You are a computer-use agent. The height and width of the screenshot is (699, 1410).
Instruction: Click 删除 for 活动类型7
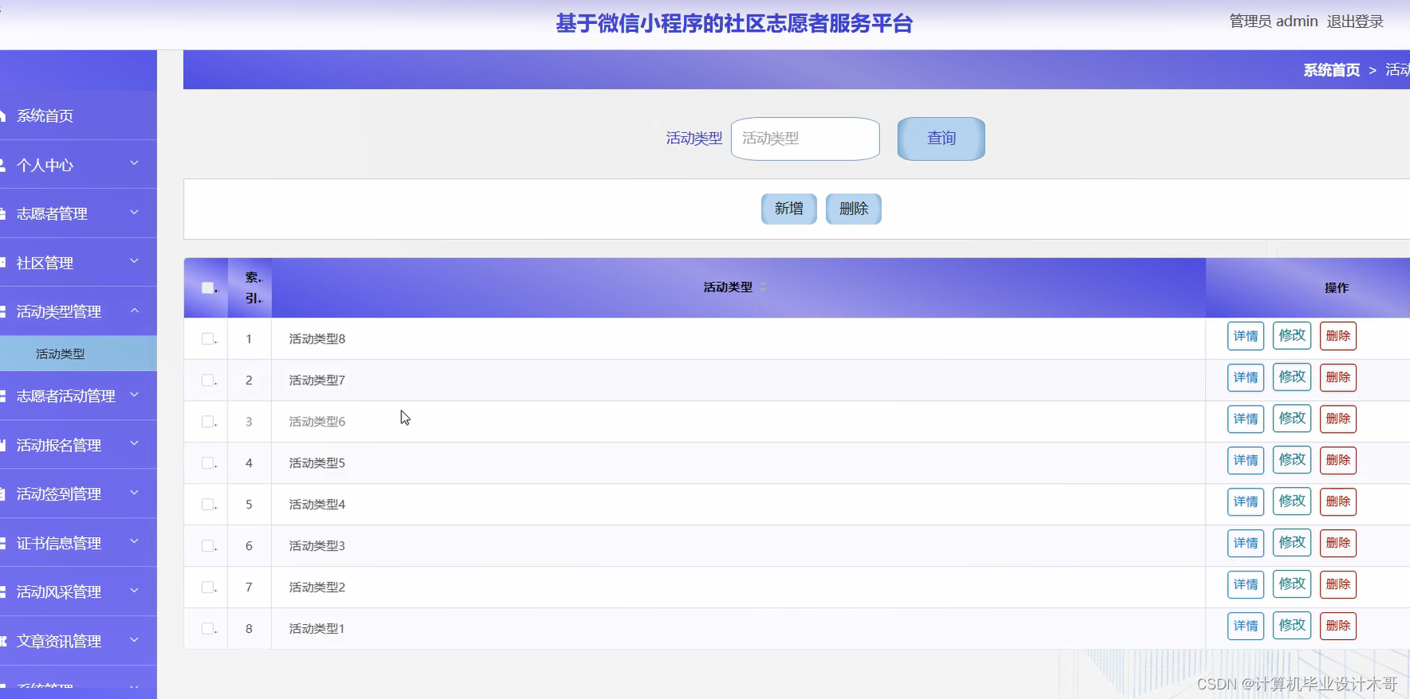1338,378
